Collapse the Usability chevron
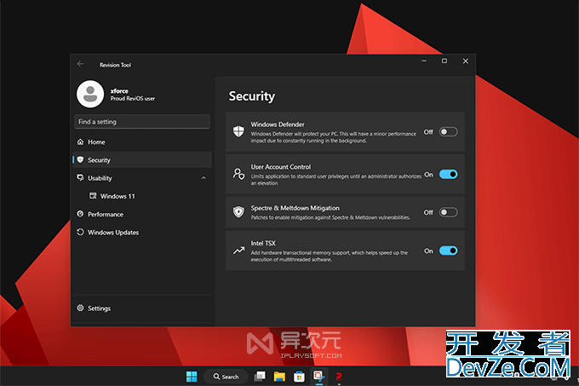Screen dimensions: 579x386 pyautogui.click(x=204, y=178)
